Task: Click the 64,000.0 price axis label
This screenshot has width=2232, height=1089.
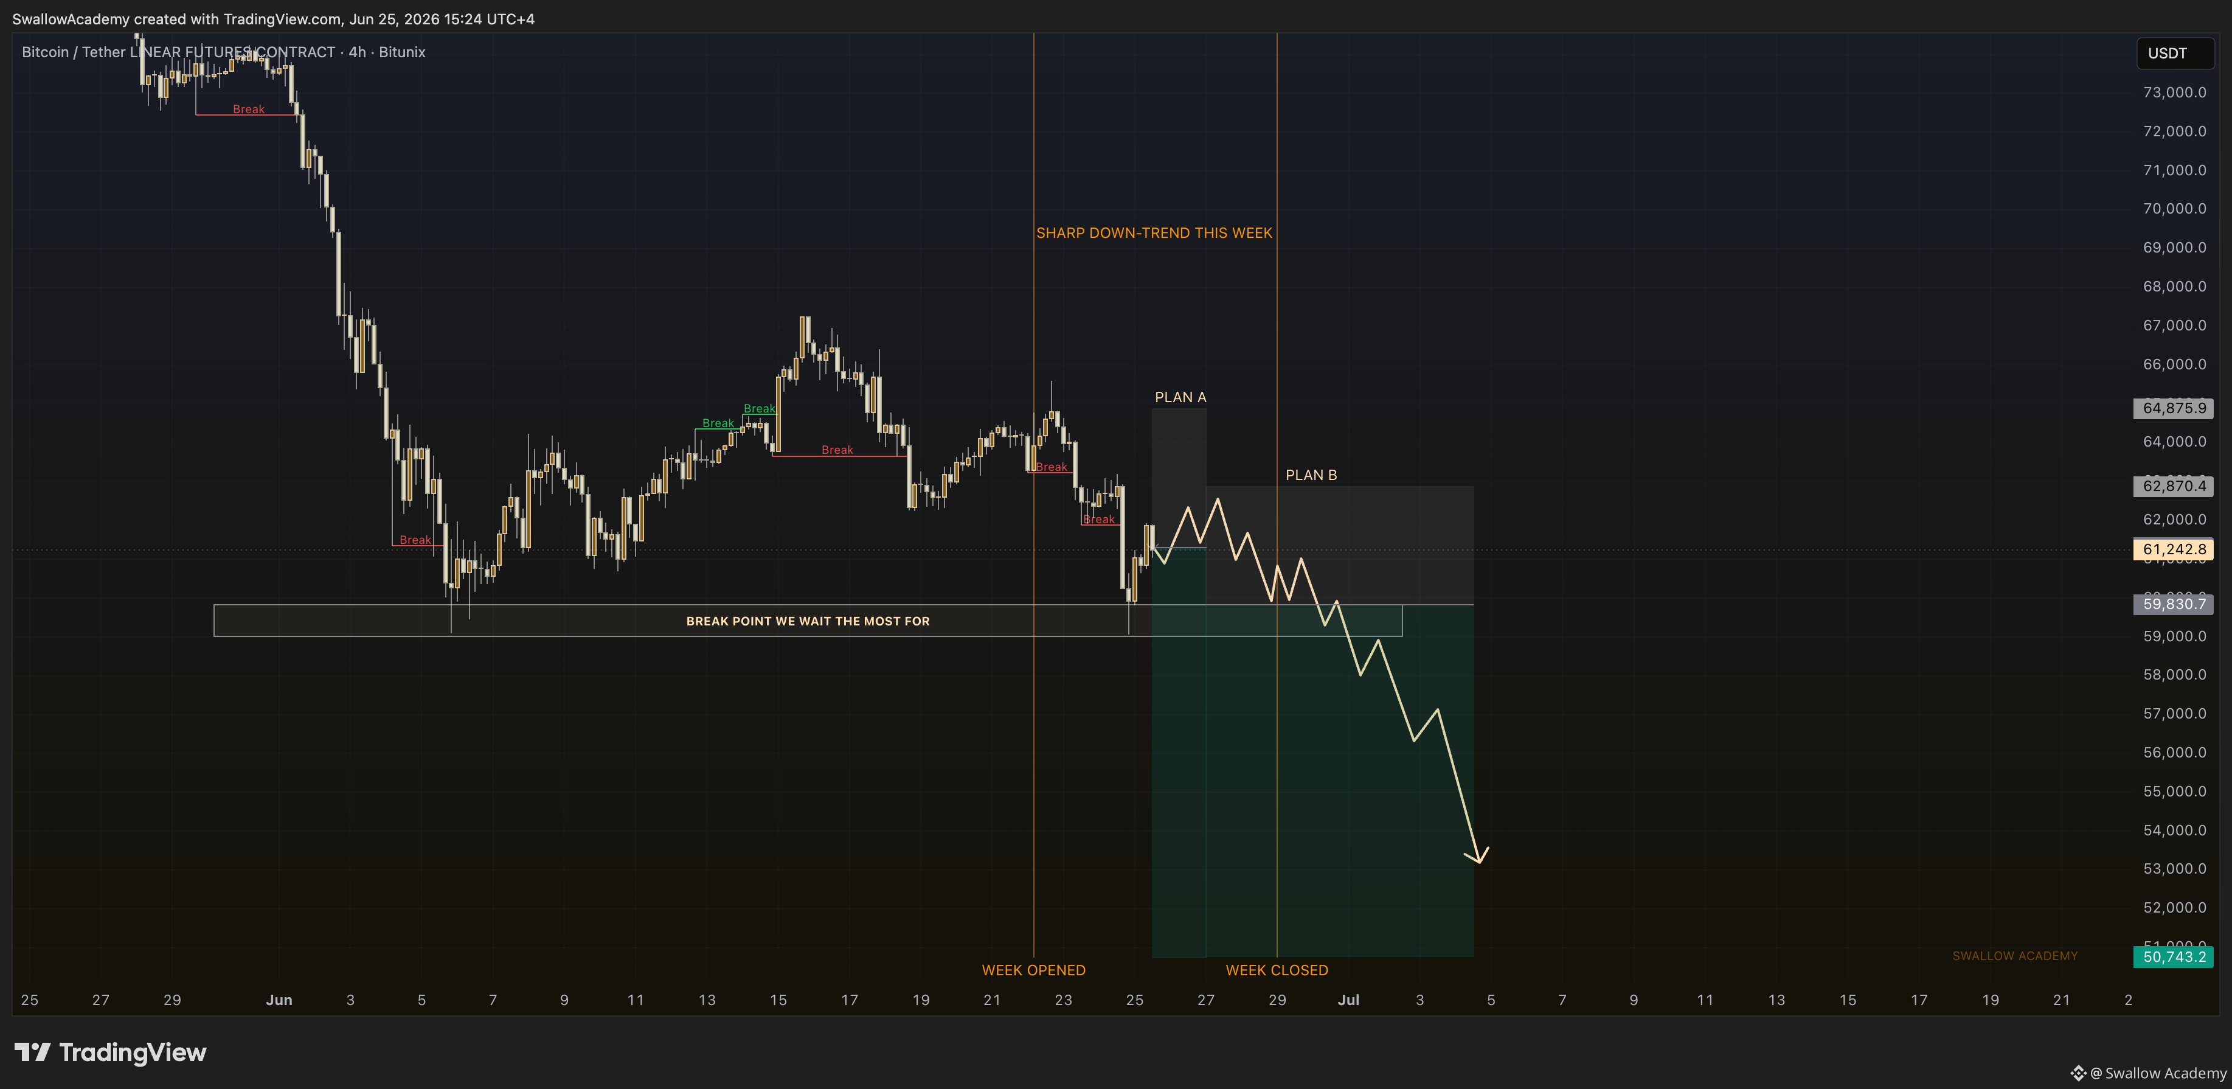Action: [x=2175, y=442]
